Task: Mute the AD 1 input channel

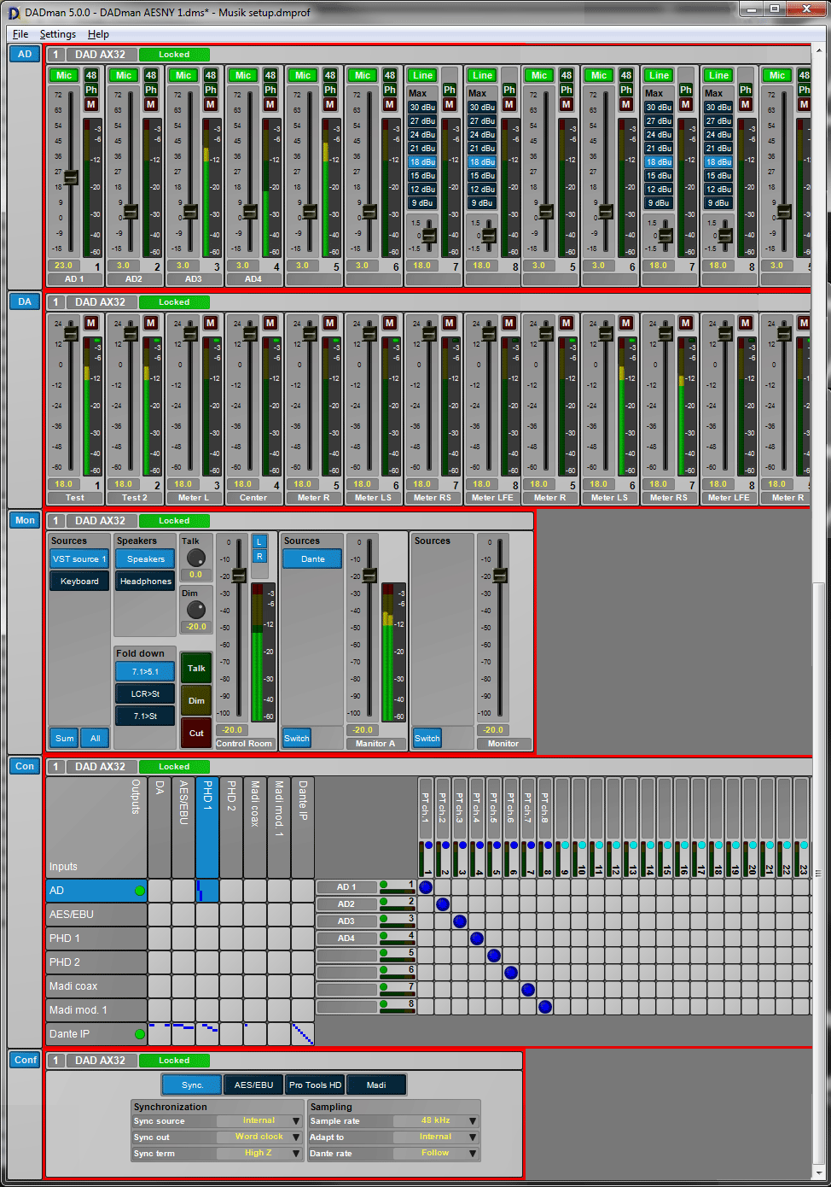Action: pos(91,104)
